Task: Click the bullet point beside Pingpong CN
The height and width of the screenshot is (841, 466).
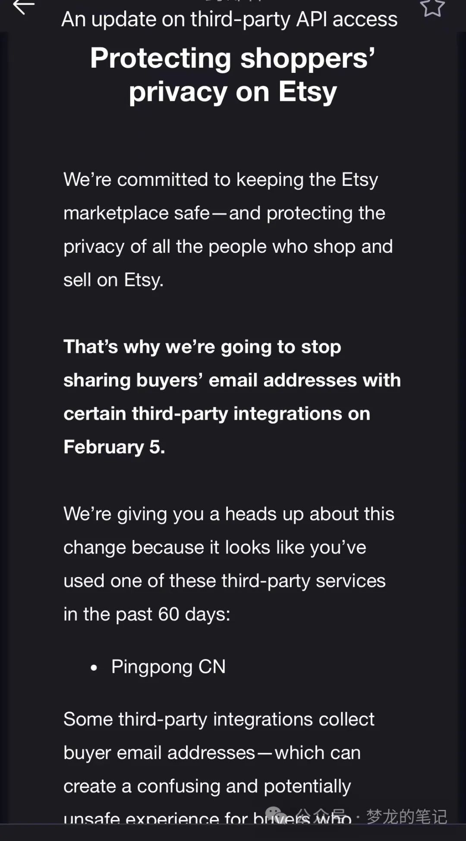Action: 94,667
